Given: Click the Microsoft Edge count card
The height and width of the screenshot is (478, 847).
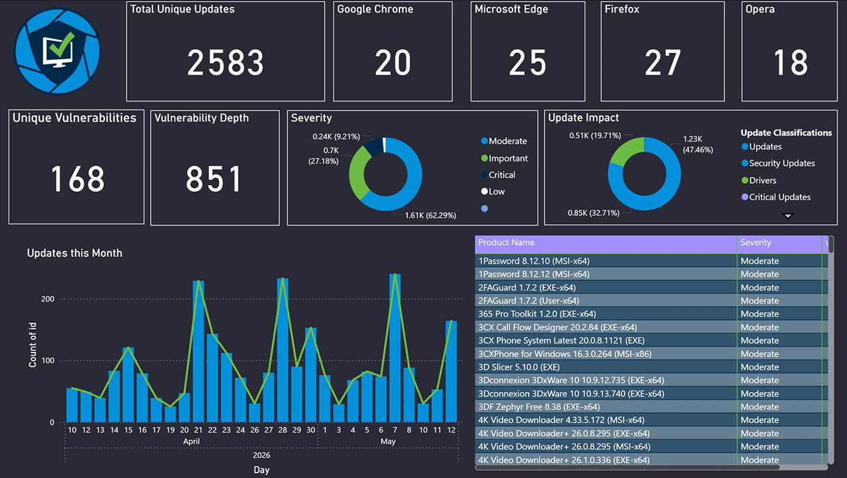Looking at the screenshot, I should (x=528, y=50).
